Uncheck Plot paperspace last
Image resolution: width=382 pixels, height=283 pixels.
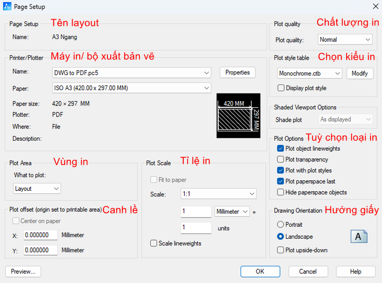tap(280, 181)
